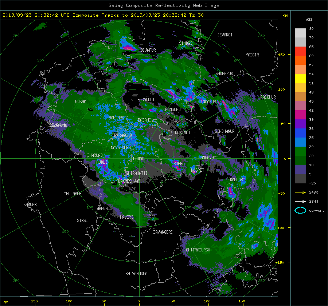Screen dimensions: 328x306
Task: Click the SHIRAHATTI city label
Action: pos(137,173)
